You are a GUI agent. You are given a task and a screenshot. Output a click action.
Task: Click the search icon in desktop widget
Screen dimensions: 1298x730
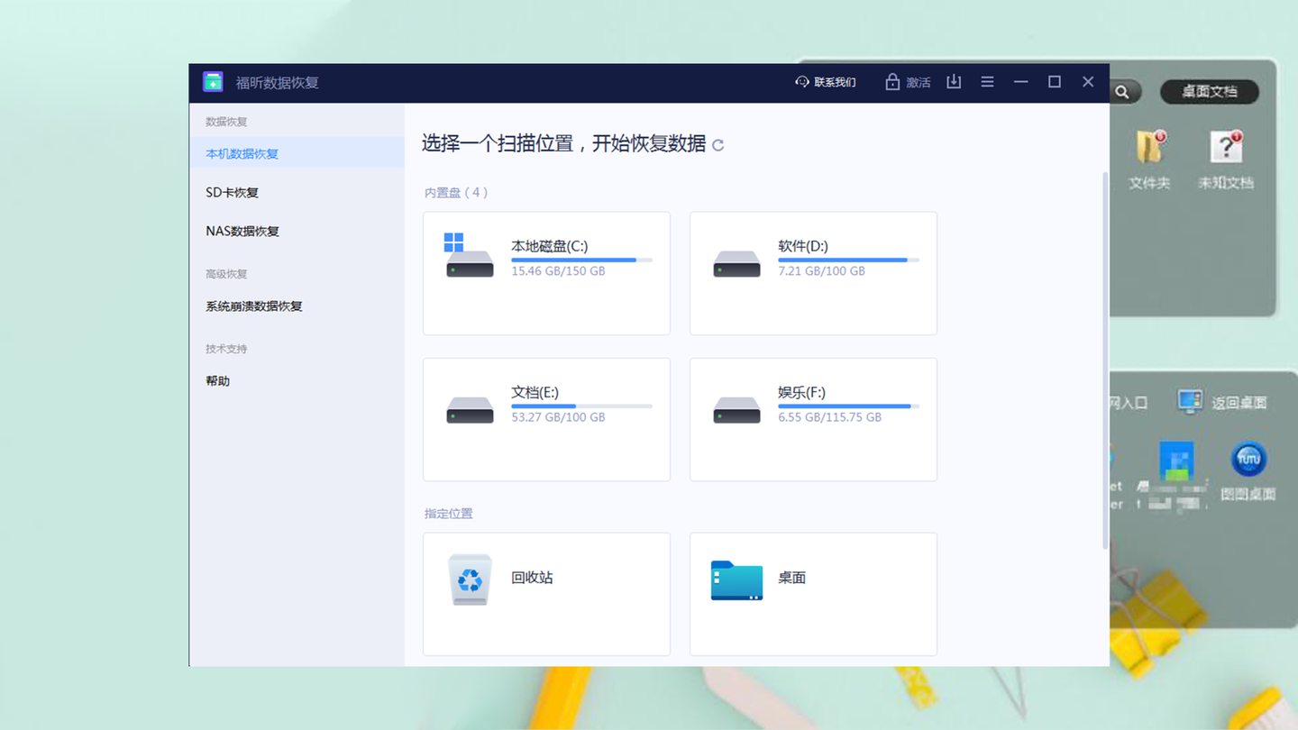1122,92
